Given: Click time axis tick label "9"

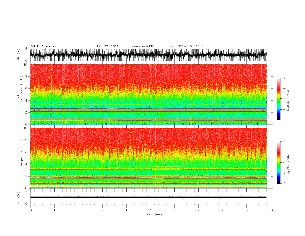Looking at the screenshot, I should click(246, 210).
